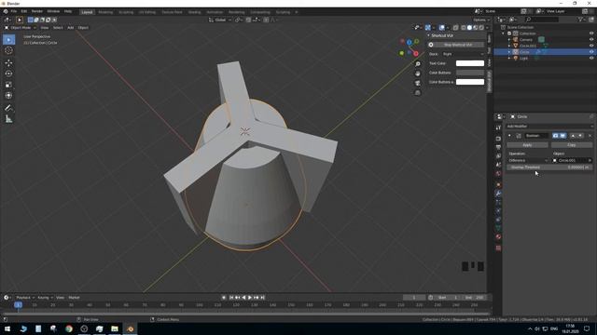Open the Object Mode dropdown
This screenshot has width=597, height=335.
click(21, 28)
